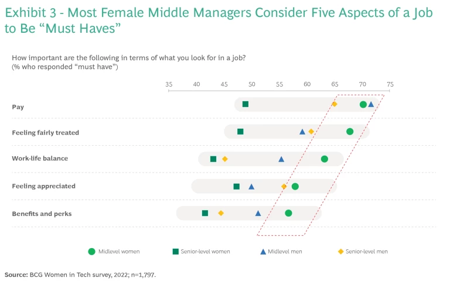The image size is (450, 285).
Task: Click Senior-level men diamond in Feeling fairly treated row
Action: tap(311, 131)
